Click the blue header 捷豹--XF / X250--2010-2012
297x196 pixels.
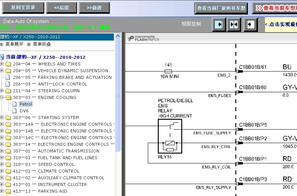tap(57, 37)
